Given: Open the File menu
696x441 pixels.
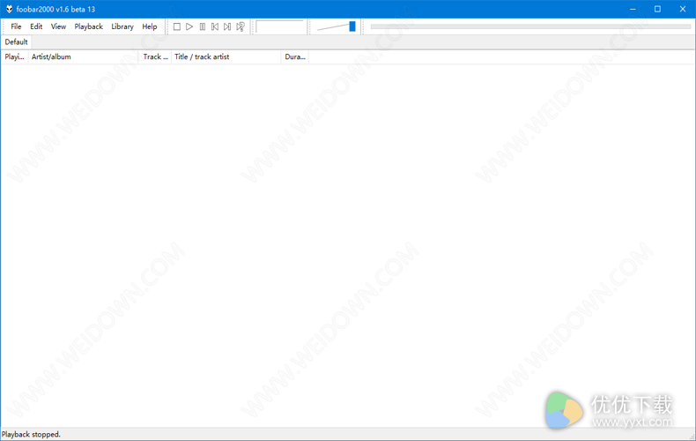Looking at the screenshot, I should [x=16, y=26].
